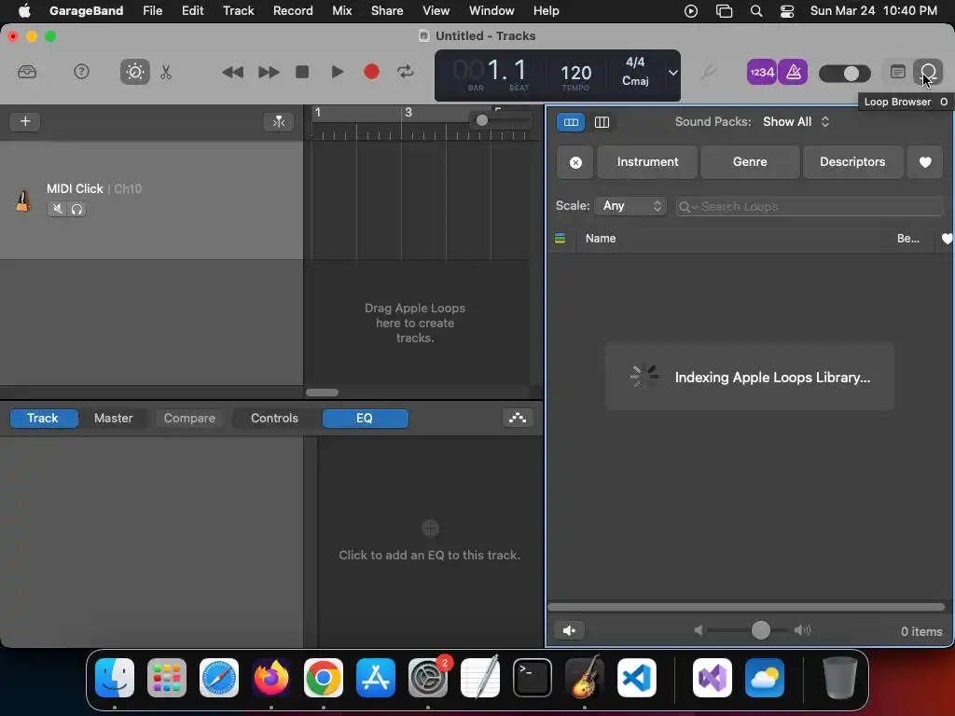
Task: Click the Descriptors filter button
Action: [x=852, y=162]
